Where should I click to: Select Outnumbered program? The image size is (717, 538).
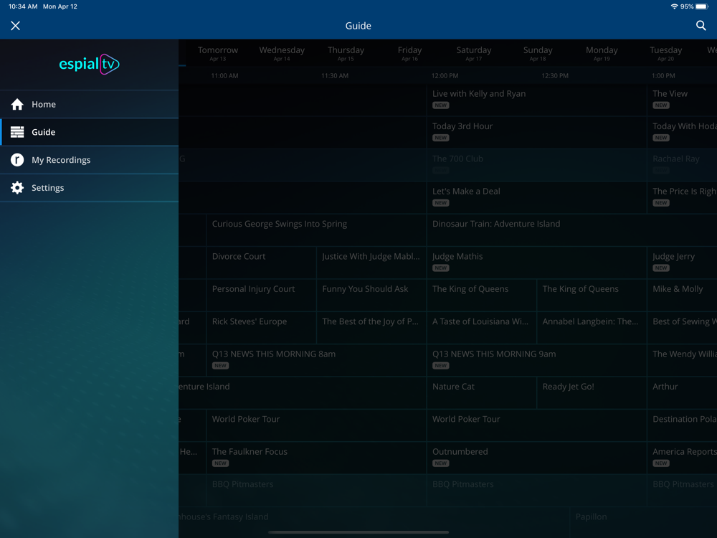tap(537, 458)
